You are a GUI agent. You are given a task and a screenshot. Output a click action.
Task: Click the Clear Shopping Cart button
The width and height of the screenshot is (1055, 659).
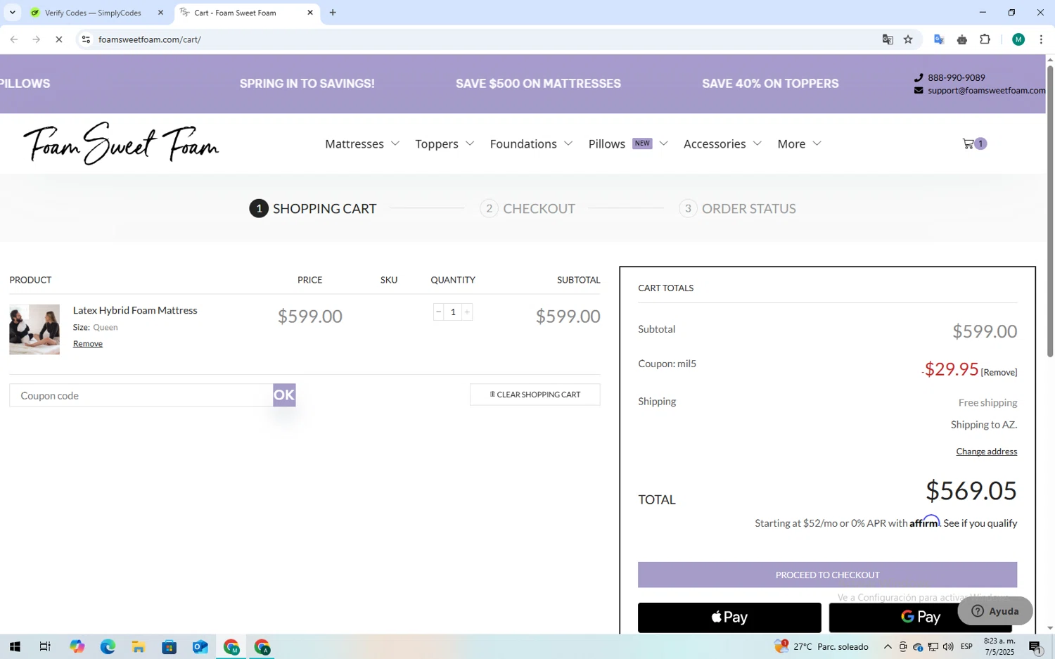pos(535,395)
